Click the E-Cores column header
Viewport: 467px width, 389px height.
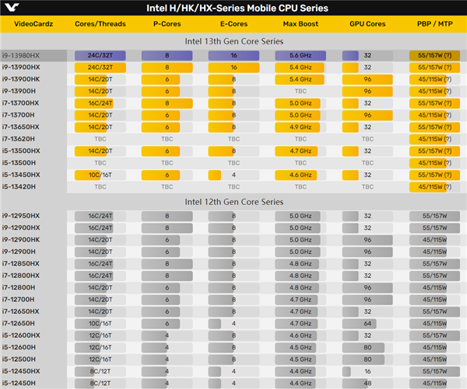(x=233, y=24)
